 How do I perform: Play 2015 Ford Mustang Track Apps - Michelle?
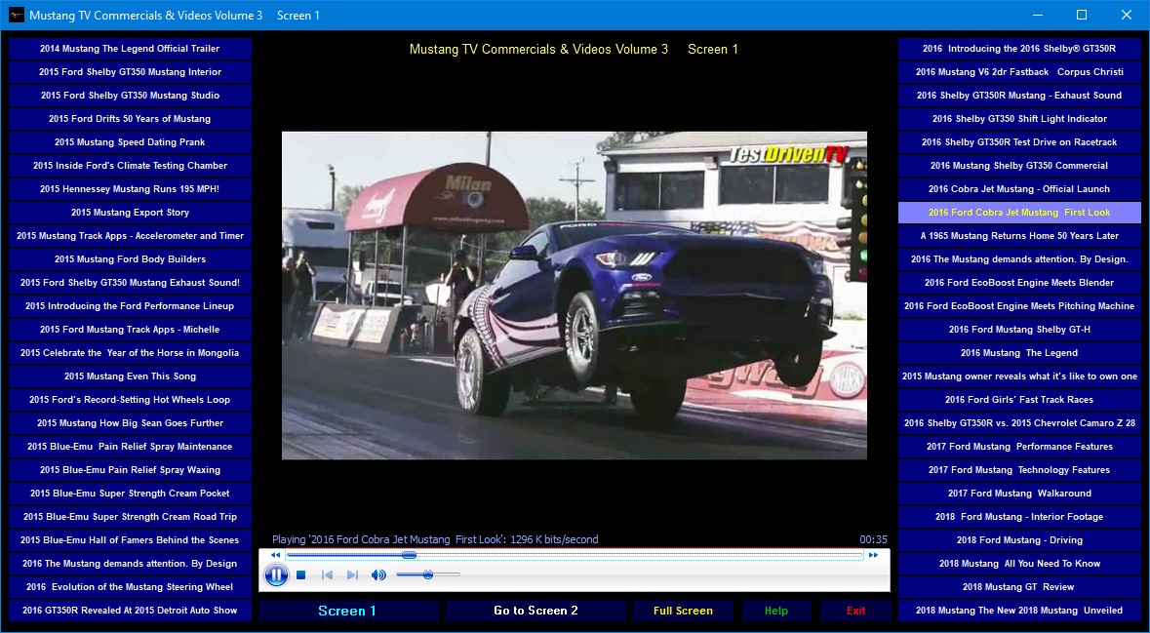click(x=130, y=330)
